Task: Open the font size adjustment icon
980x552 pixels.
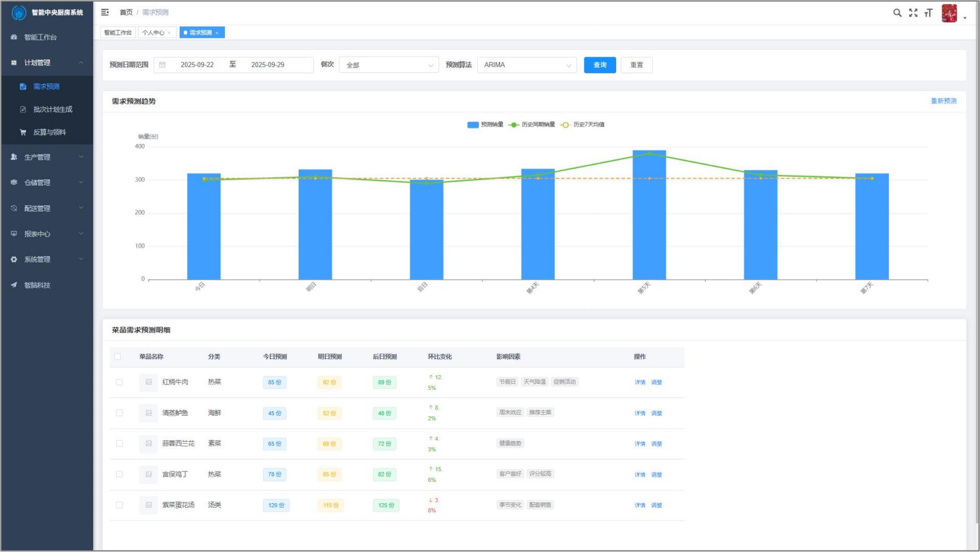Action: (x=928, y=13)
